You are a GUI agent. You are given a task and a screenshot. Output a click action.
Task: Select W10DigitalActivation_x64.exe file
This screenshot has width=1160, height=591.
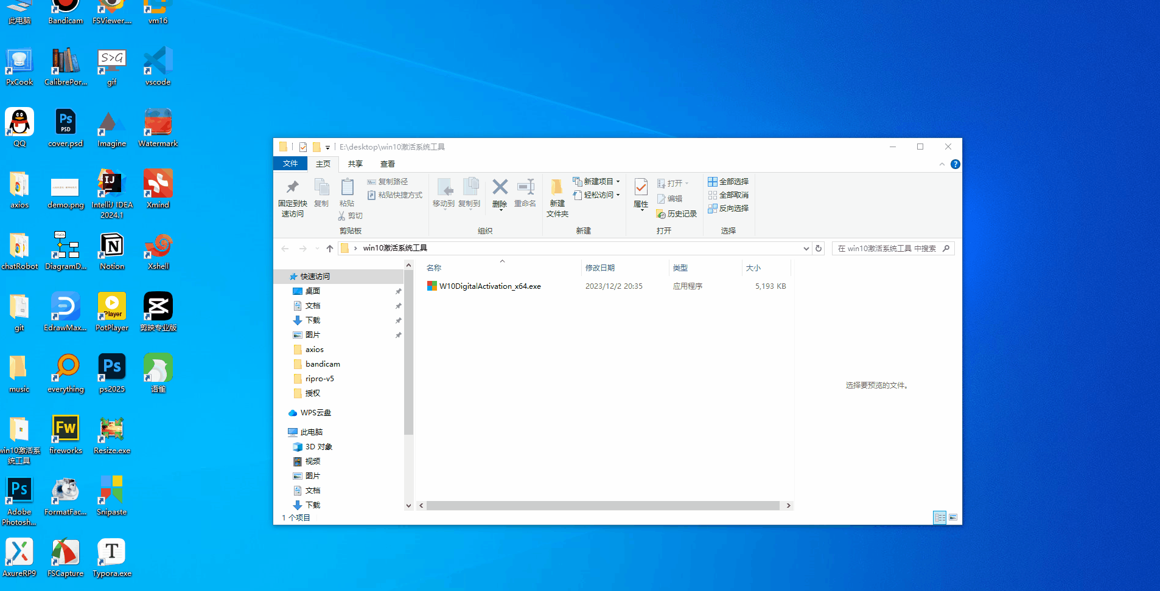(x=490, y=286)
